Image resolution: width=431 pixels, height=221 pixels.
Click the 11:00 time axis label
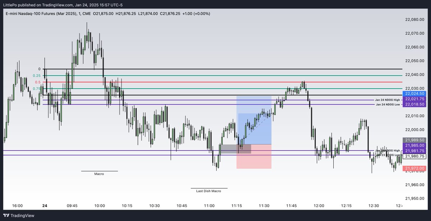pyautogui.click(x=209, y=206)
